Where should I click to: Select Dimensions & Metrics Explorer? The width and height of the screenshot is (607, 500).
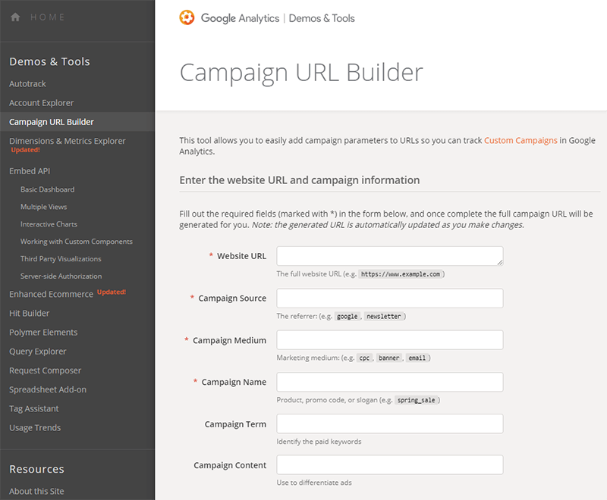click(x=67, y=141)
